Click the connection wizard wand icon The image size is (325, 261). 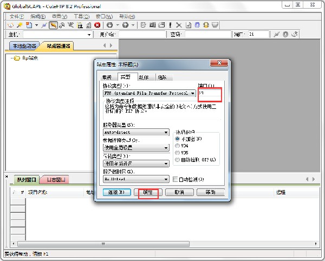19,25
